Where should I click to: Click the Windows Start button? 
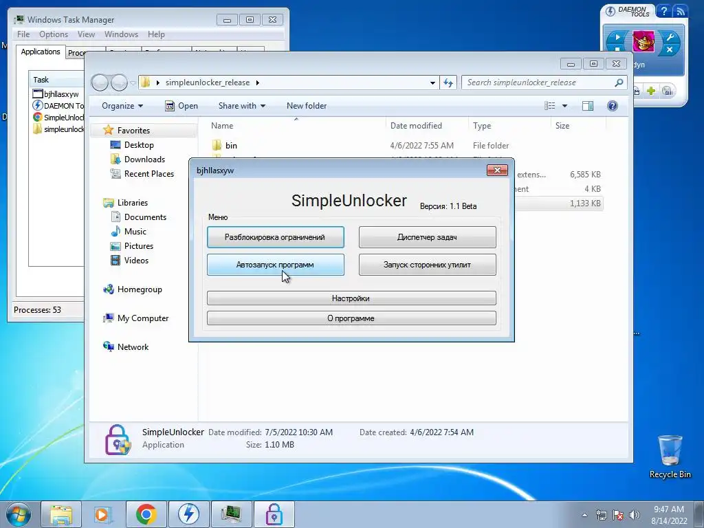click(x=19, y=514)
